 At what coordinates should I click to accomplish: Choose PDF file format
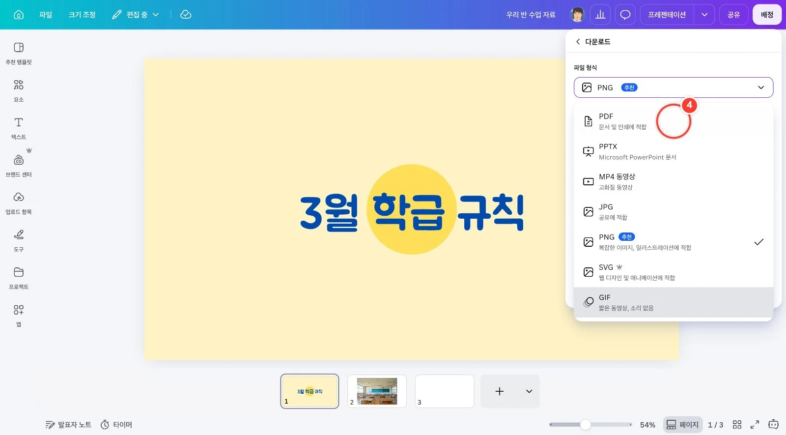coord(674,121)
